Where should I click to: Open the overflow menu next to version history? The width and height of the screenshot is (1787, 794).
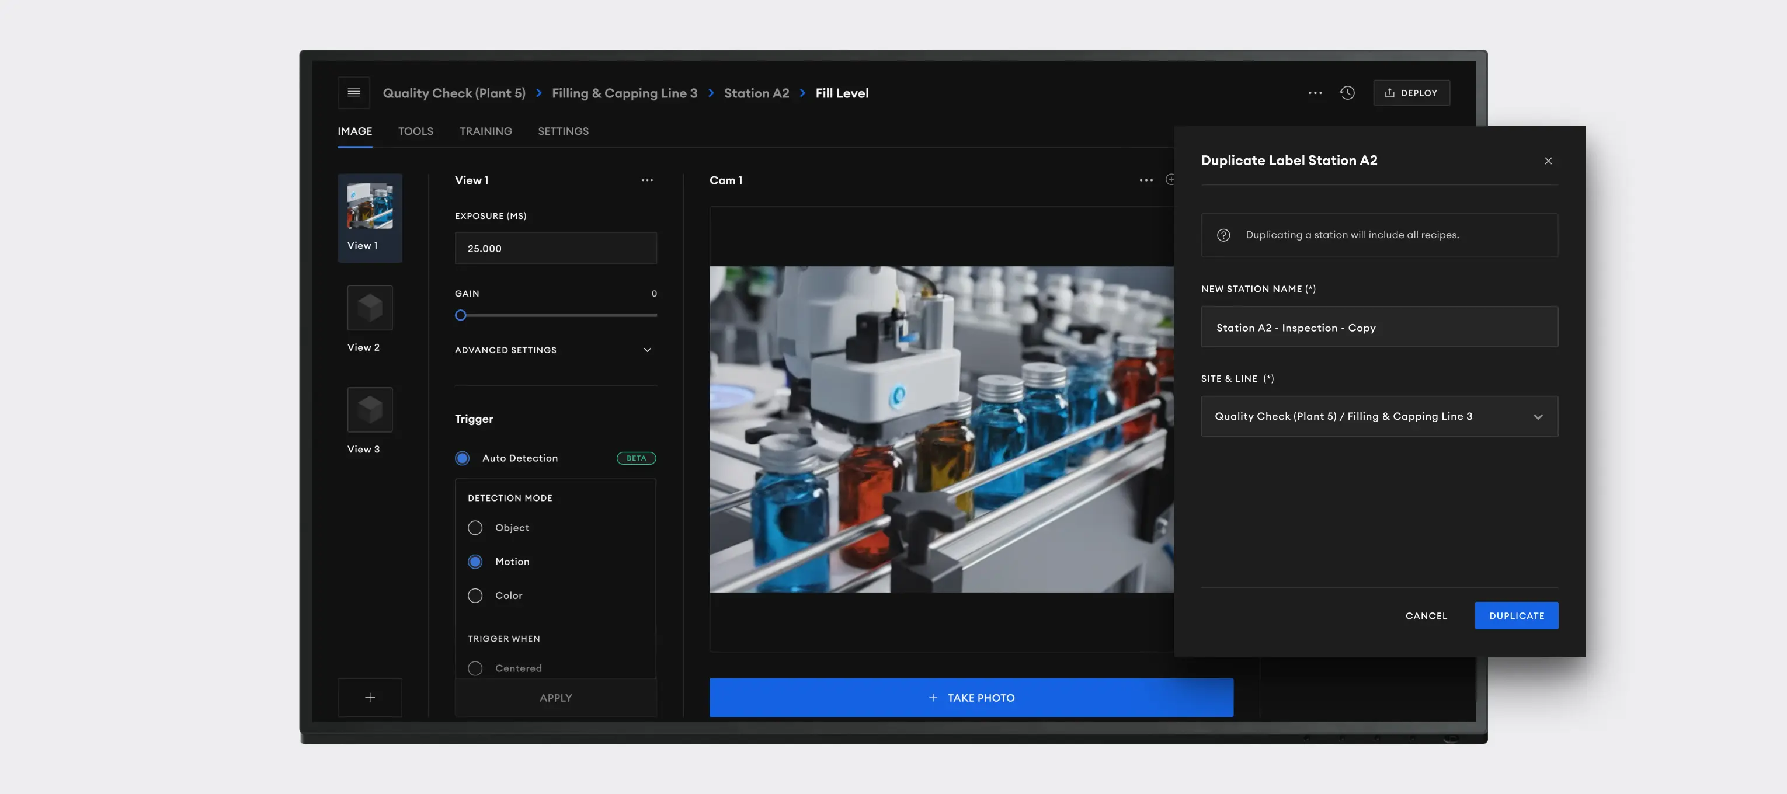1315,92
